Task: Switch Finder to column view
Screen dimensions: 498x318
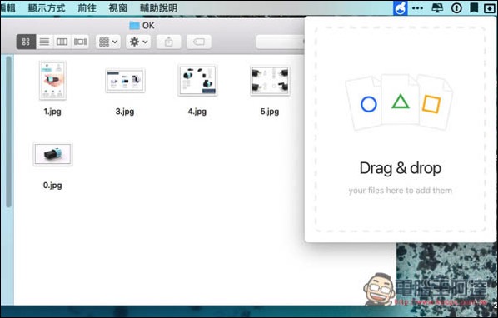Action: point(62,42)
